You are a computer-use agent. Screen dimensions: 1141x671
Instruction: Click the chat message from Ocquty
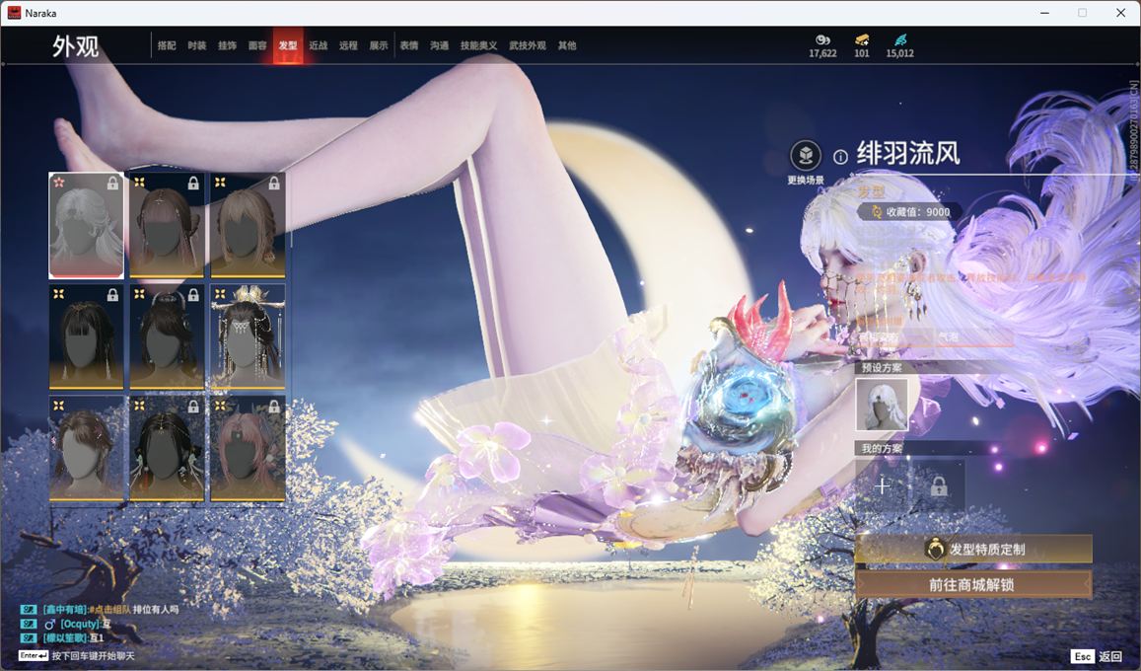click(66, 624)
